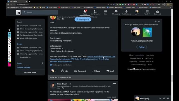This screenshot has width=179, height=101.
Task: Click the aramco logo in ad
Action: (147, 32)
